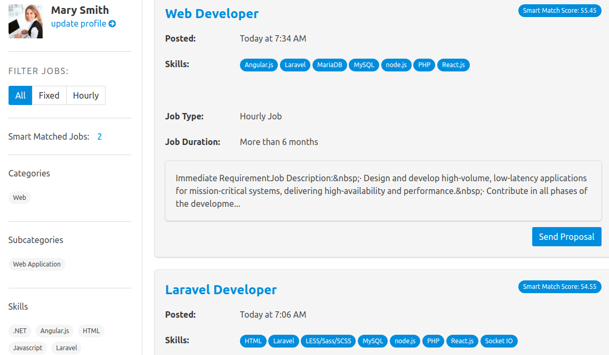
Task: Click the Socket IO skill badge
Action: [x=499, y=341]
